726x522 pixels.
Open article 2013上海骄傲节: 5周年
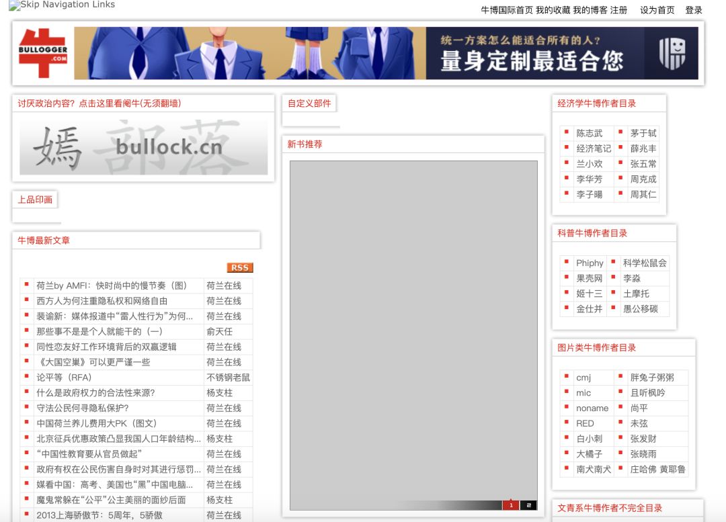click(99, 515)
